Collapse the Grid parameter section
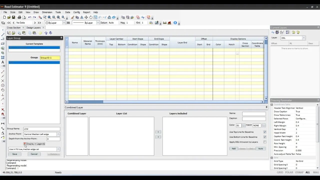 click(272, 158)
